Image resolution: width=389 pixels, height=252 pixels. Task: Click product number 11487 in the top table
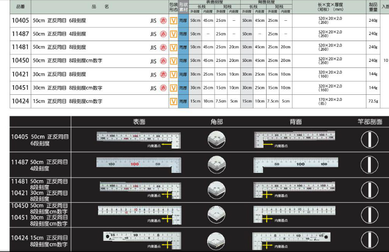tap(20, 34)
